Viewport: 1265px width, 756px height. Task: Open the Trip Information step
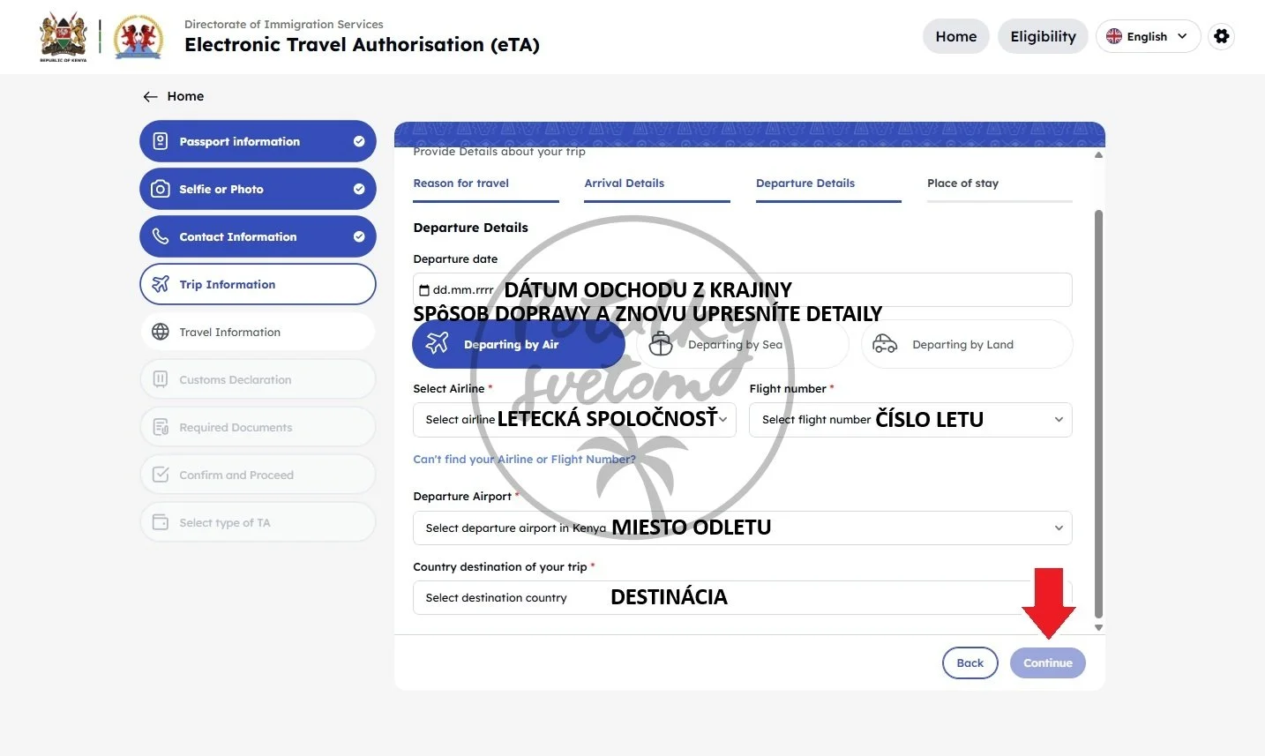coord(258,284)
